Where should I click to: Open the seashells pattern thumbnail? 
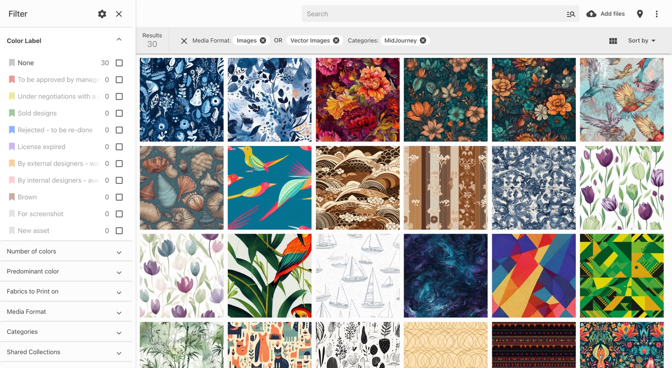pos(182,188)
